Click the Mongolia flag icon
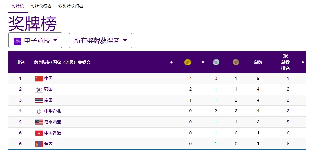 (x=39, y=144)
